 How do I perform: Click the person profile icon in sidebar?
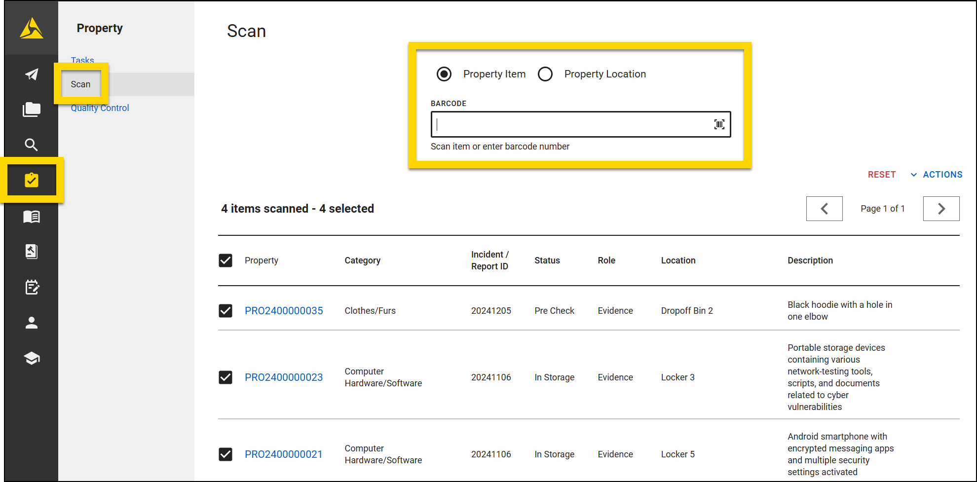(x=32, y=323)
